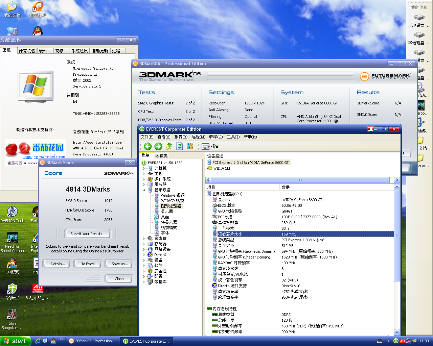Select 图形处理器 in the tree

[171, 206]
